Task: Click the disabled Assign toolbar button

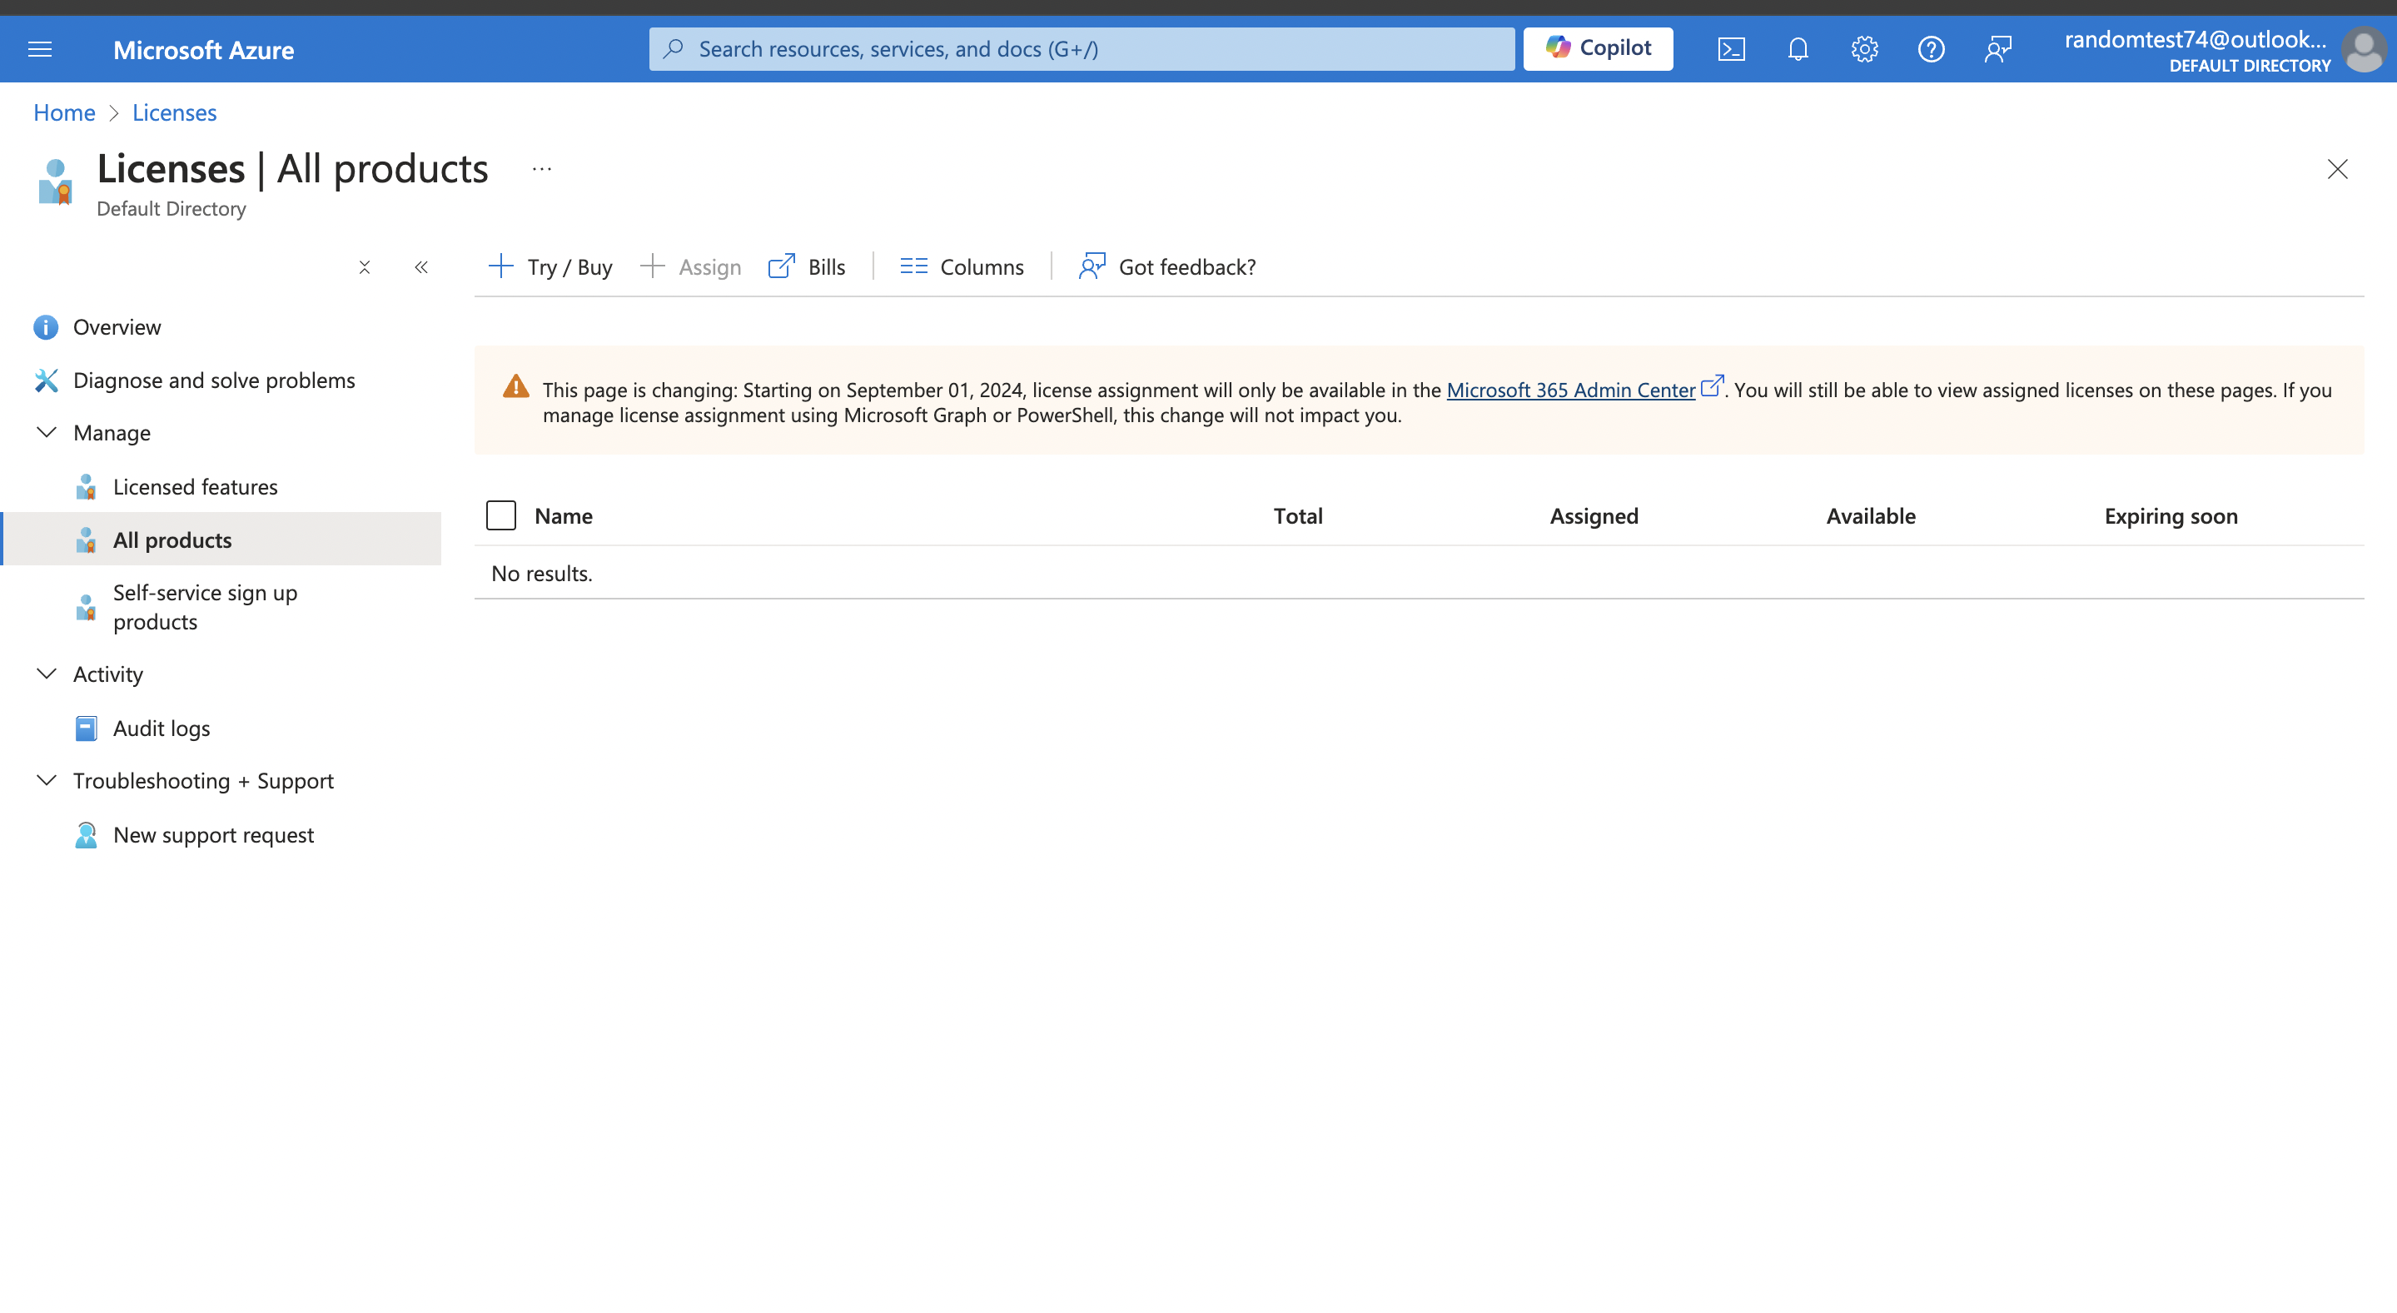Action: pyautogui.click(x=690, y=267)
